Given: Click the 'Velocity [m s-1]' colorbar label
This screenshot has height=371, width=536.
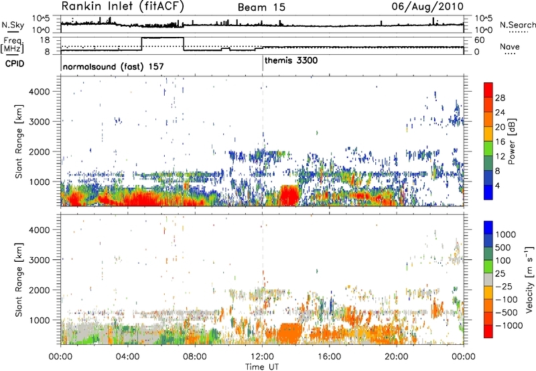Looking at the screenshot, I should (529, 279).
